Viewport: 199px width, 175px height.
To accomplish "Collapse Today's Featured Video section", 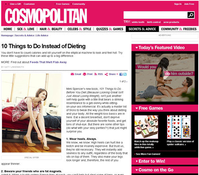I will coord(137,48).
